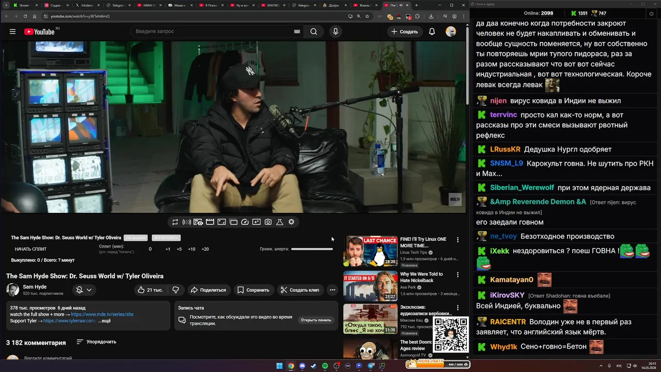Open the on-screen keyboard icon in search

tap(297, 32)
